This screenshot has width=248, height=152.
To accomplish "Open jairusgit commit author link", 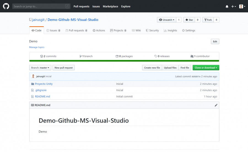I will click(x=41, y=76).
